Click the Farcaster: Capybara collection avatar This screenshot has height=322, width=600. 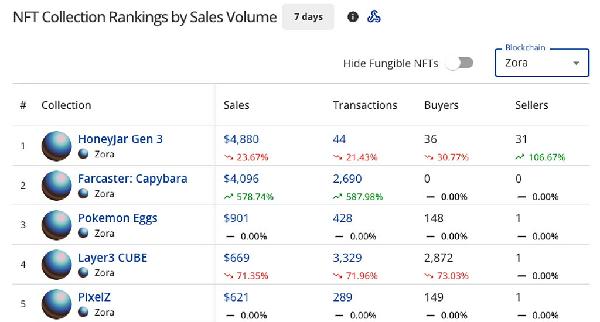pos(57,185)
